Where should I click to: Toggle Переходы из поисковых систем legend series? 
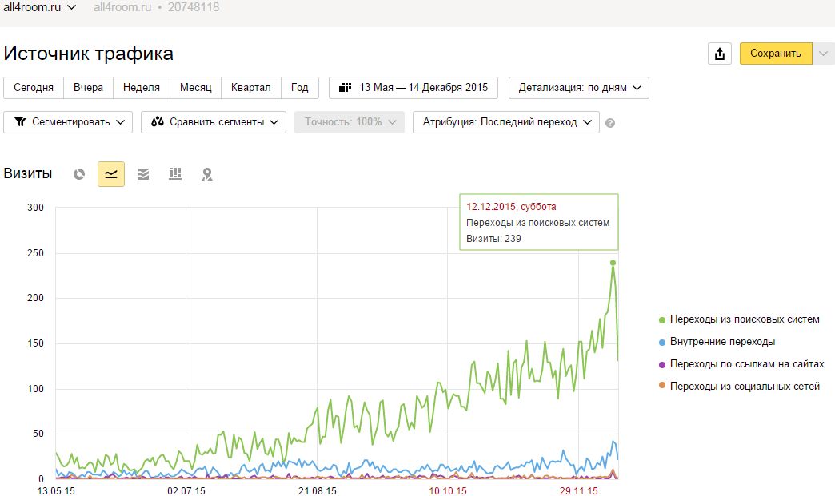pyautogui.click(x=744, y=319)
